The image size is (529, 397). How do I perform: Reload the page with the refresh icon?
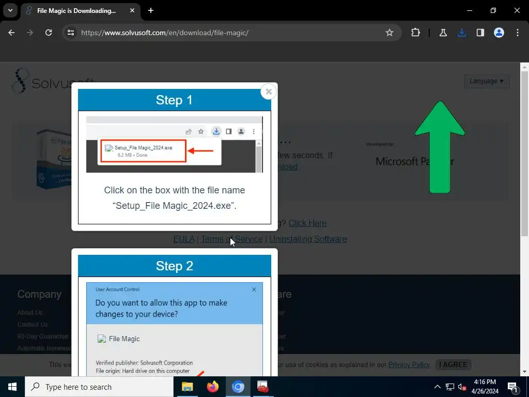click(x=49, y=33)
